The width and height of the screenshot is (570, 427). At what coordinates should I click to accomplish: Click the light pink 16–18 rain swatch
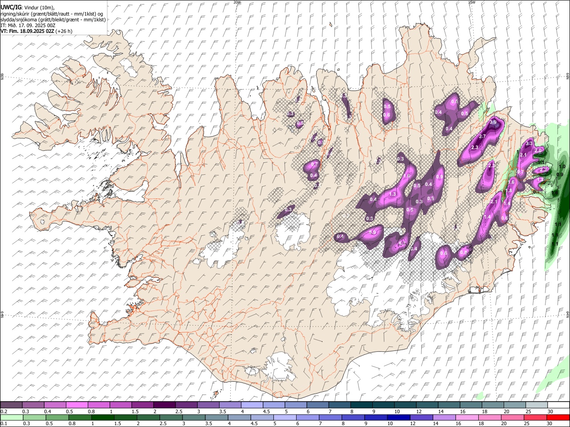pyautogui.click(x=467, y=417)
